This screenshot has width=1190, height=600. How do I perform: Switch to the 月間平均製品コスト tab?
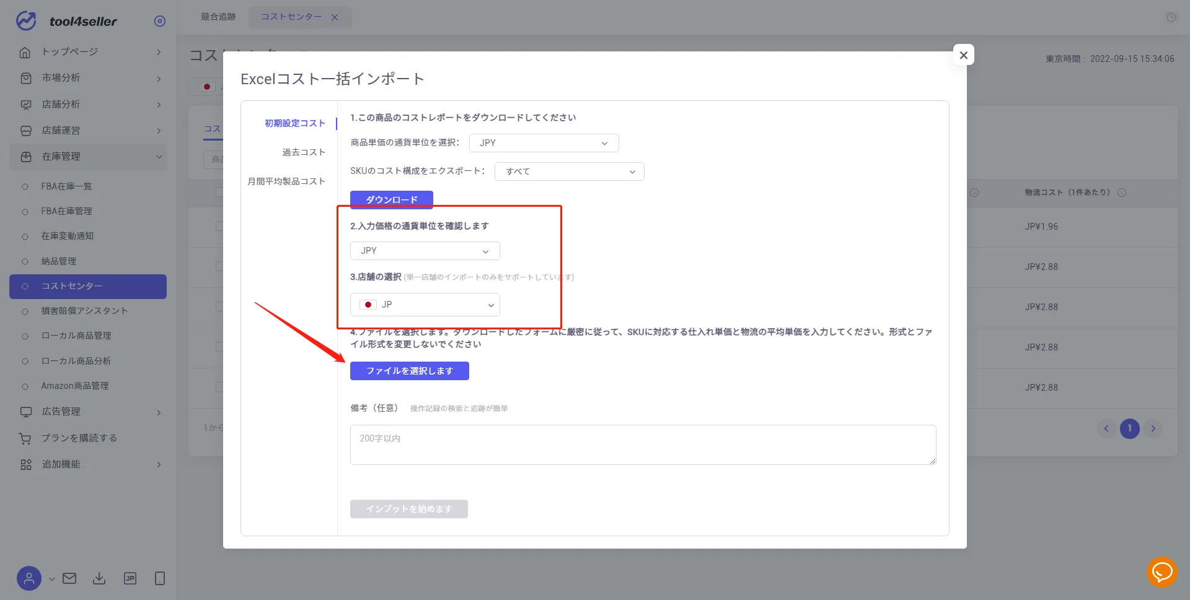point(286,181)
